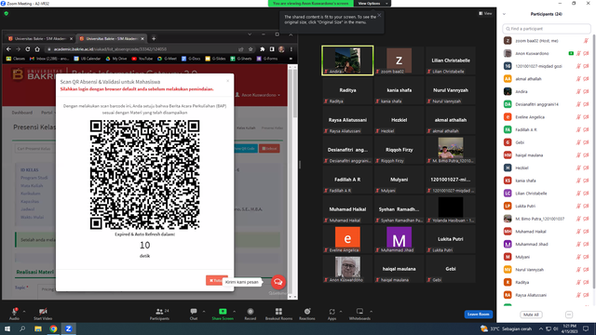Reload the page in shared browser

point(28,49)
